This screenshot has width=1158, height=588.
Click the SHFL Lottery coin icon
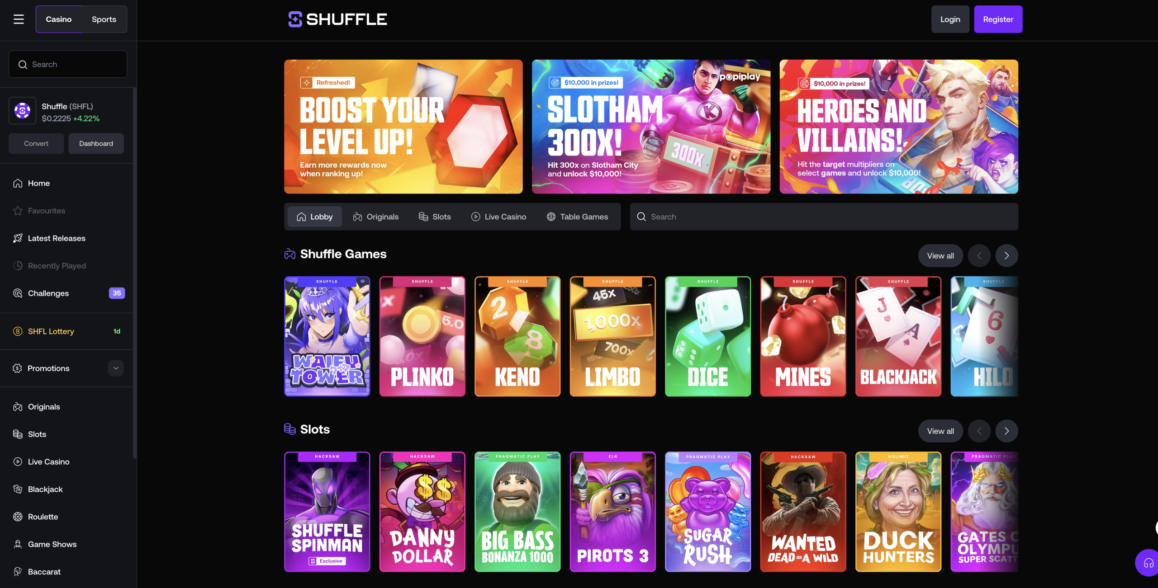pyautogui.click(x=18, y=331)
